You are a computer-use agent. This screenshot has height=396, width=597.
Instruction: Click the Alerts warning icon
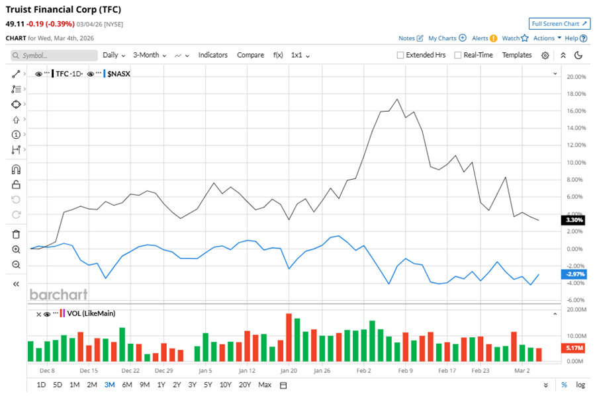click(494, 38)
